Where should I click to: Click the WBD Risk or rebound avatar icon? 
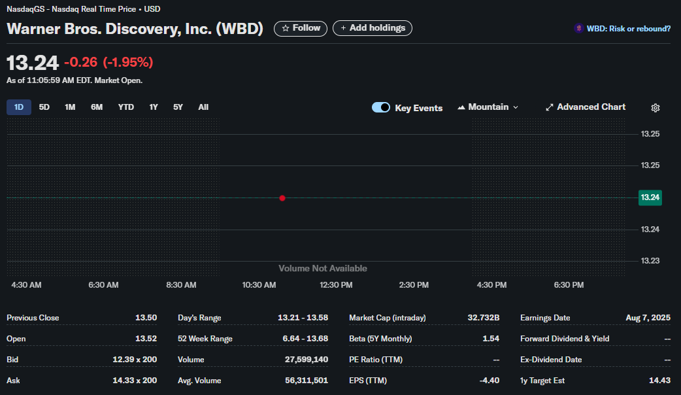pyautogui.click(x=578, y=28)
